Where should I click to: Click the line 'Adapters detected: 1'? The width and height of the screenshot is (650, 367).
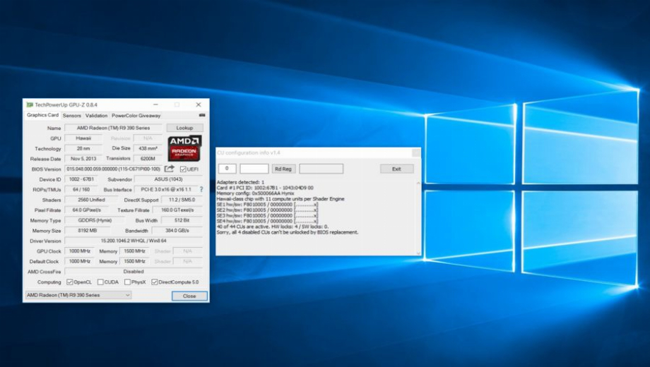click(x=240, y=182)
